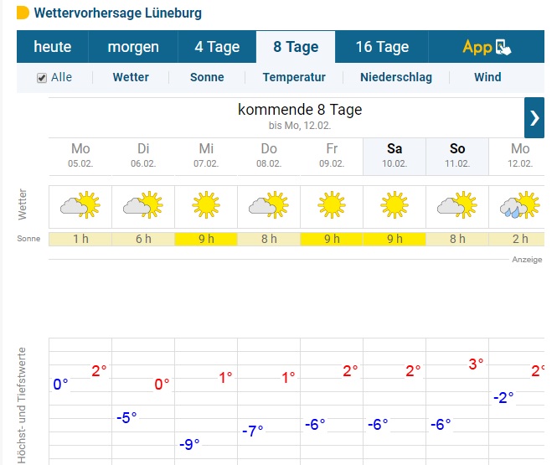Click the rain shower icon for Monday 12.02.
557x465 pixels.
point(520,205)
